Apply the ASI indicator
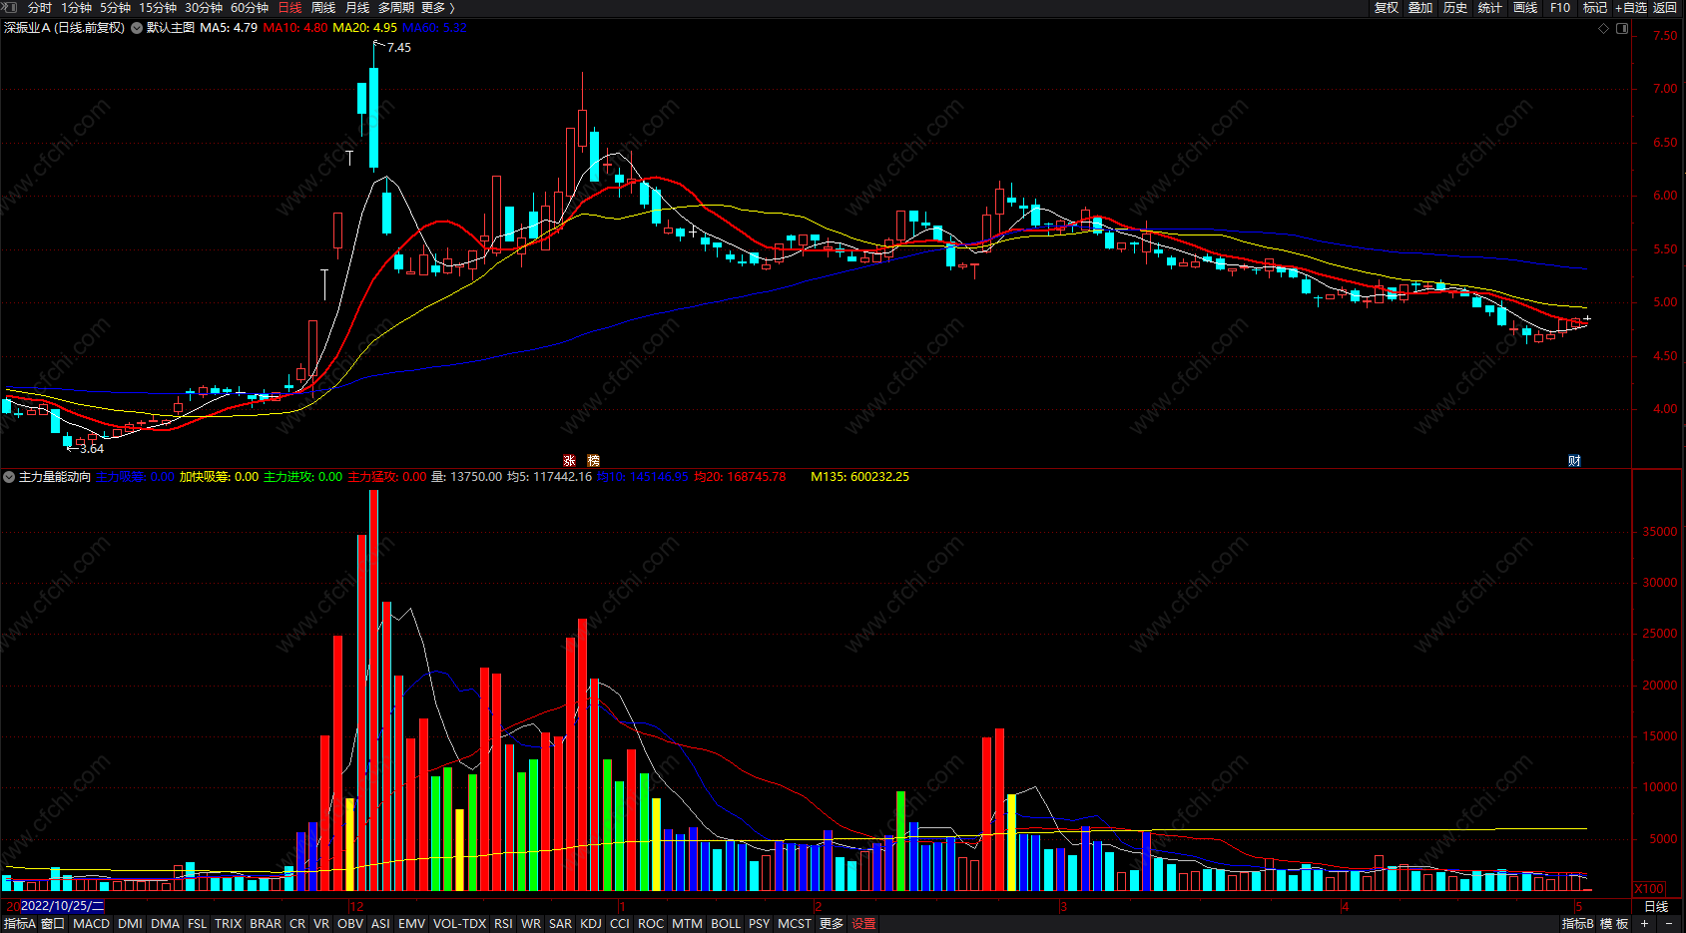The height and width of the screenshot is (933, 1686). coord(380,924)
